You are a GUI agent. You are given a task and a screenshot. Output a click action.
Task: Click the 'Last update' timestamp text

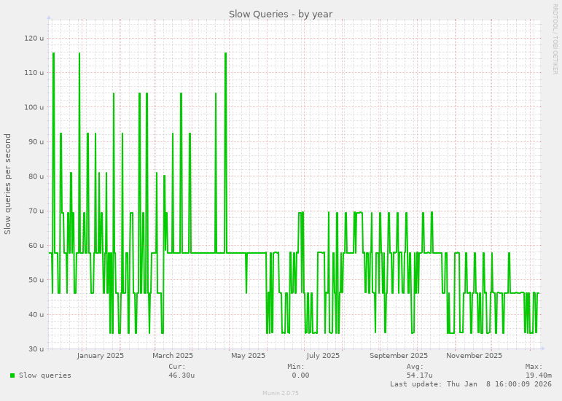pyautogui.click(x=471, y=384)
